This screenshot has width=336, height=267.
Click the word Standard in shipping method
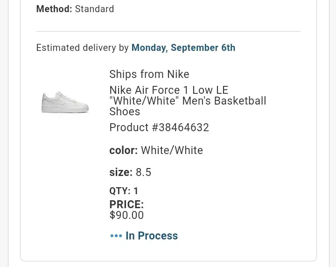(94, 9)
